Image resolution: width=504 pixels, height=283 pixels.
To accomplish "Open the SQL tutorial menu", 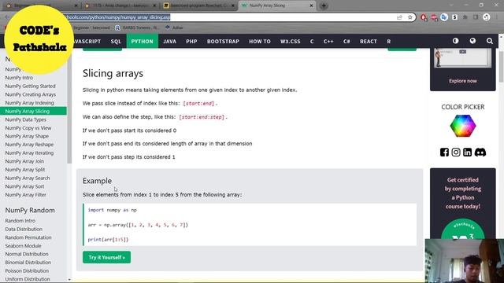I will (x=116, y=42).
